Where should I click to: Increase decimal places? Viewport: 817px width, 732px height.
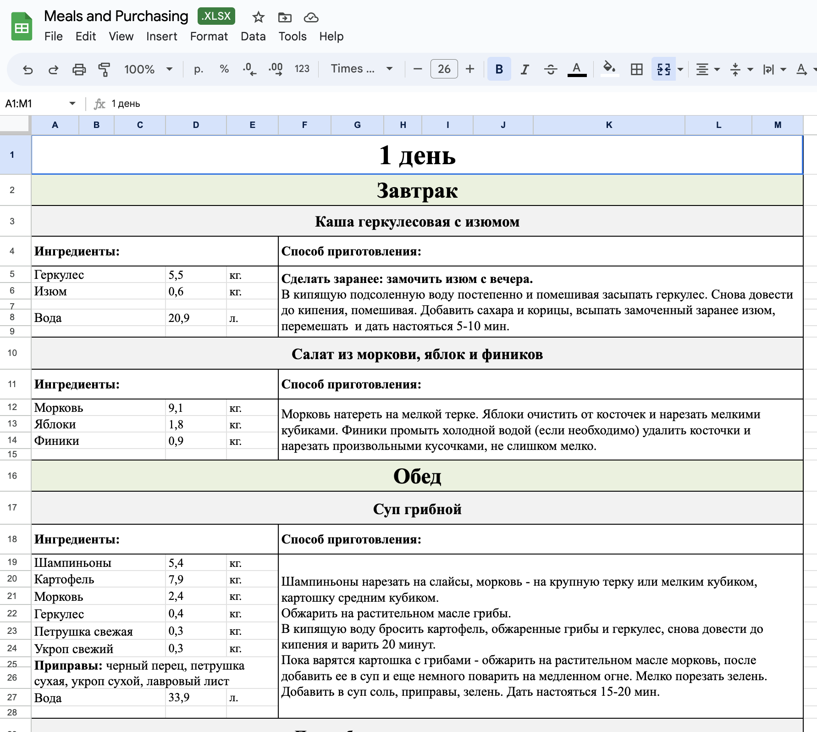tap(276, 69)
